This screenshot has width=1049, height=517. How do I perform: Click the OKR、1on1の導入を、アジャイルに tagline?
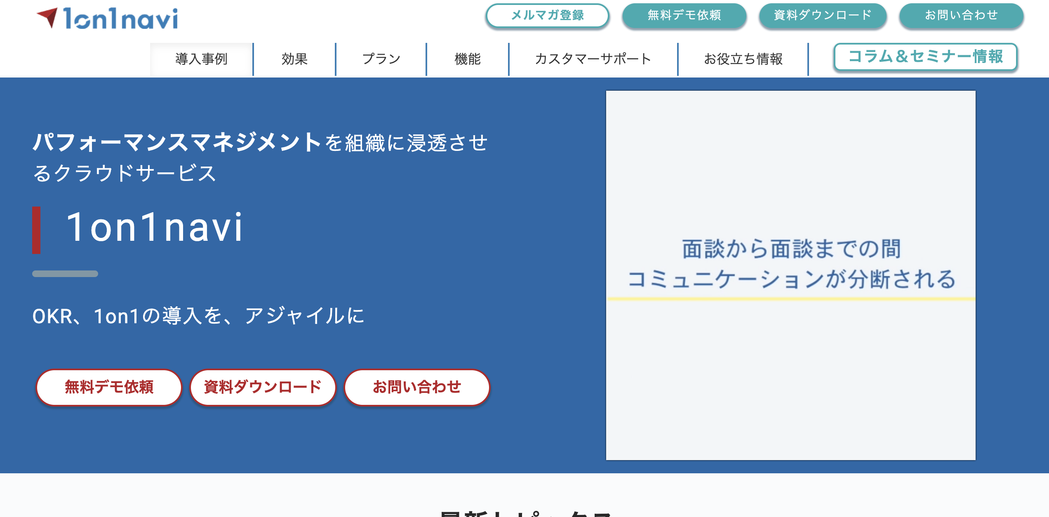[x=198, y=316]
